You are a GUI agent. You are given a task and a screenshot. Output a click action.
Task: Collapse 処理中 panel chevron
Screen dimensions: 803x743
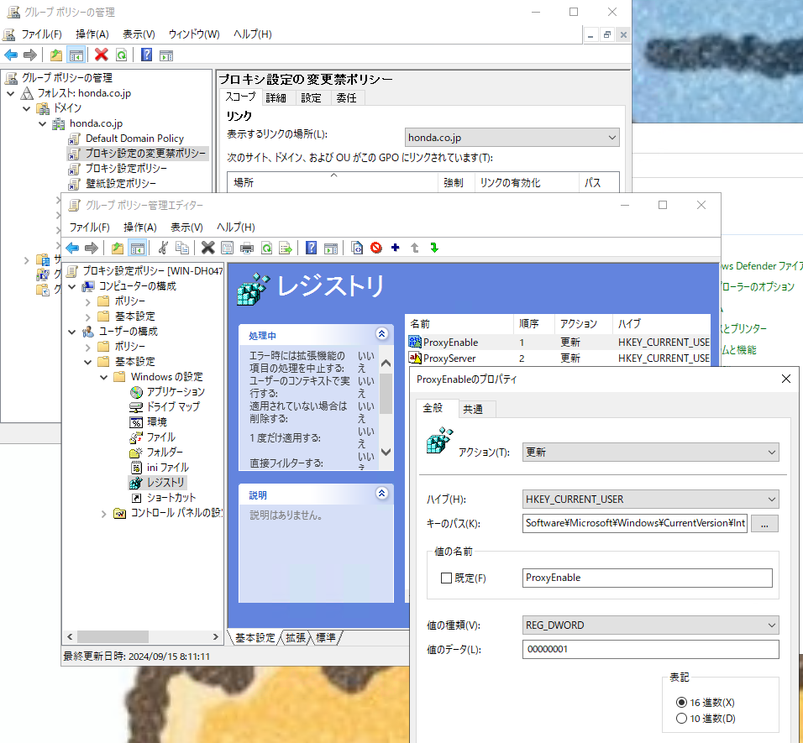pos(381,333)
